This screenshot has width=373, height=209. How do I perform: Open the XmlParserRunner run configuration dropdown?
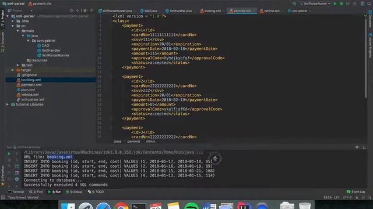(315, 3)
